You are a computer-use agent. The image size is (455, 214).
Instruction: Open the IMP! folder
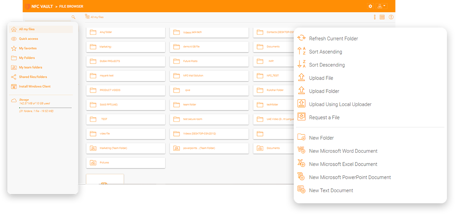point(273,61)
